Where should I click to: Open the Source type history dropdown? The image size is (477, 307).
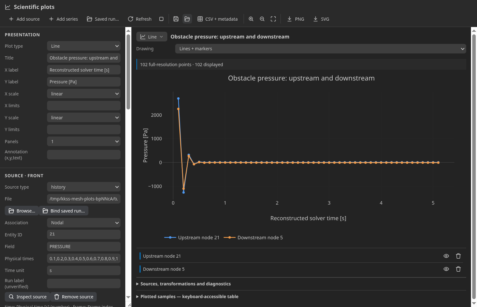point(84,187)
